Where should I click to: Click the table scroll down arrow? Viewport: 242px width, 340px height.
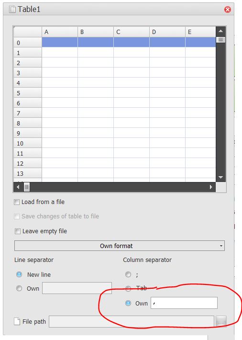pos(220,177)
